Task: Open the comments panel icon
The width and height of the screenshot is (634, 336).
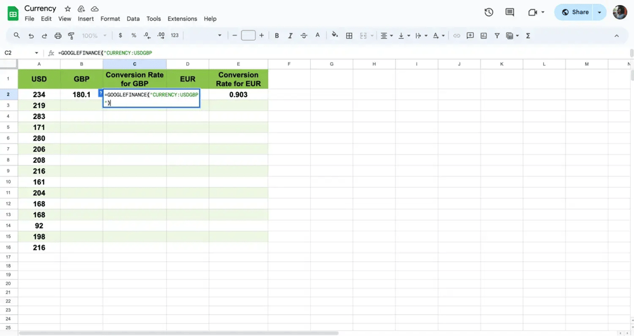Action: point(510,12)
